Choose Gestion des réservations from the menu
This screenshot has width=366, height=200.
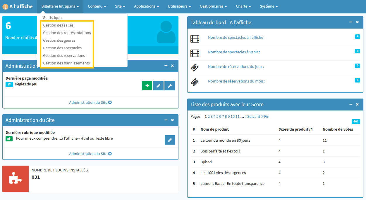pos(64,56)
